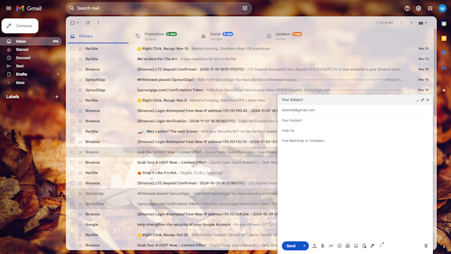The width and height of the screenshot is (451, 254).
Task: Click the email body text area
Action: (355, 184)
